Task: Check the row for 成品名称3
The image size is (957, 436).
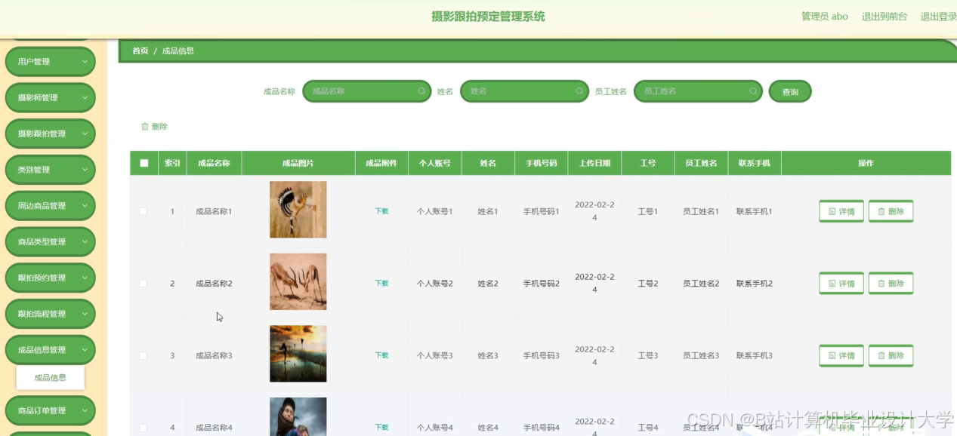Action: click(x=144, y=355)
